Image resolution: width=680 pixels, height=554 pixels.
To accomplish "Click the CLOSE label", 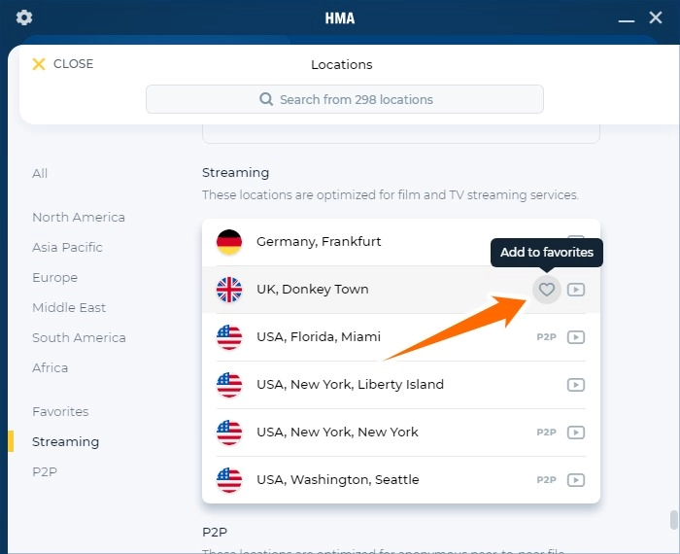I will (73, 64).
